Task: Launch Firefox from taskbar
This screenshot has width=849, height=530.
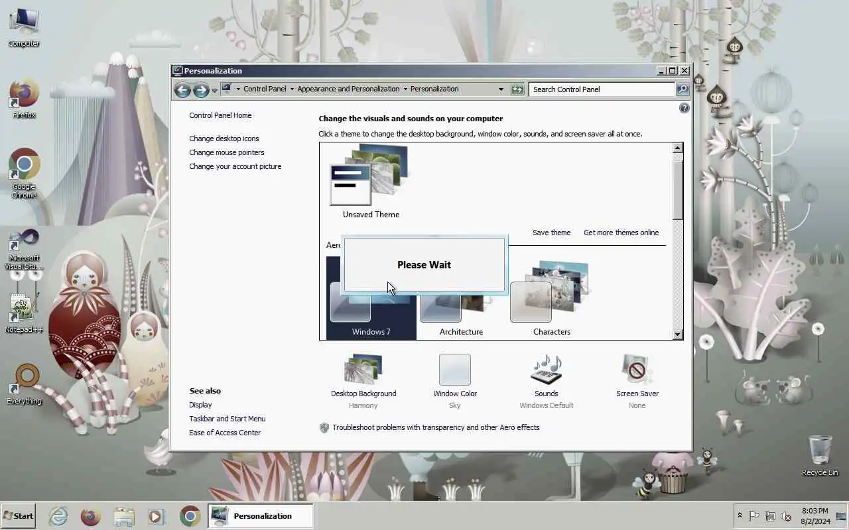Action: pyautogui.click(x=91, y=516)
